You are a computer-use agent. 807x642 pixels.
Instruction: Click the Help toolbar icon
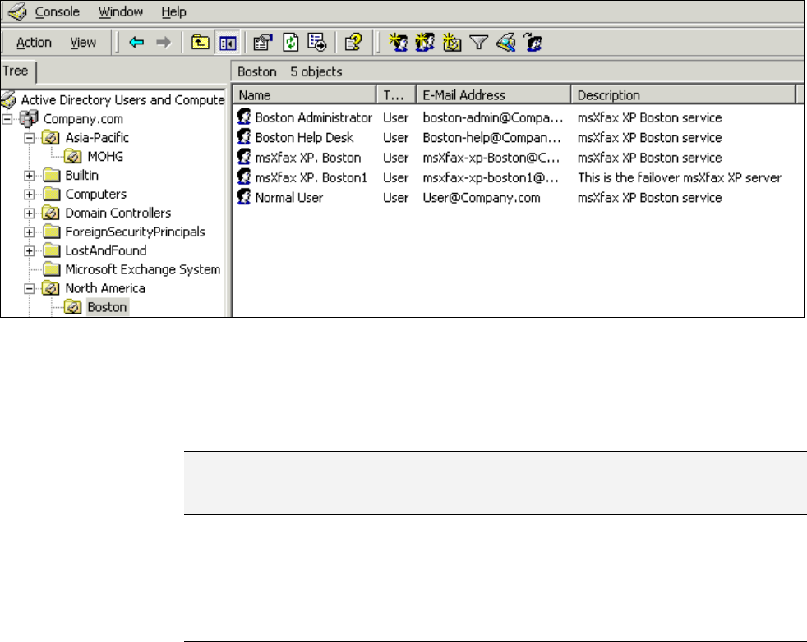click(353, 42)
